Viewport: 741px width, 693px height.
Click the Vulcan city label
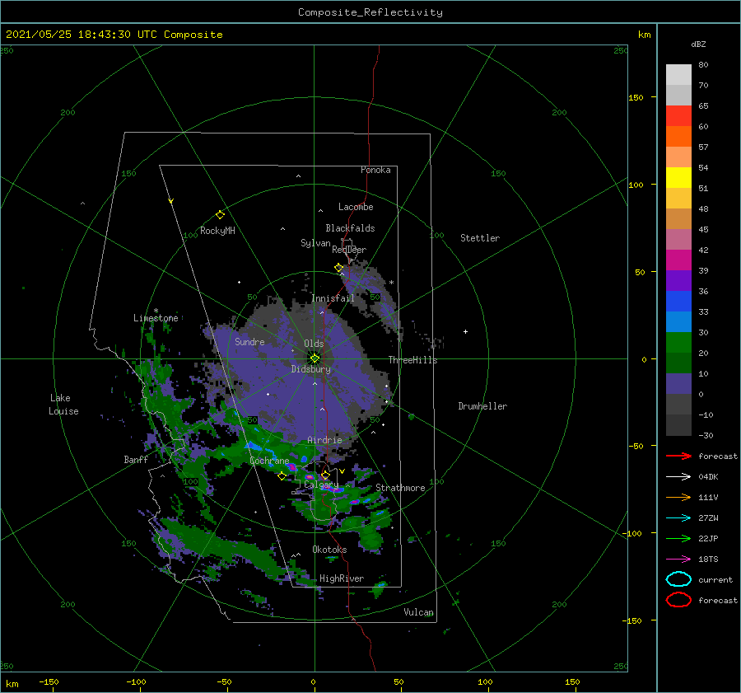click(418, 612)
